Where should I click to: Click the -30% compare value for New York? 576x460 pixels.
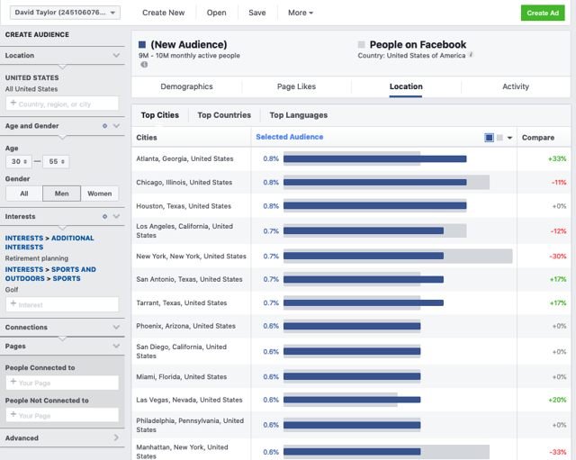pyautogui.click(x=558, y=256)
